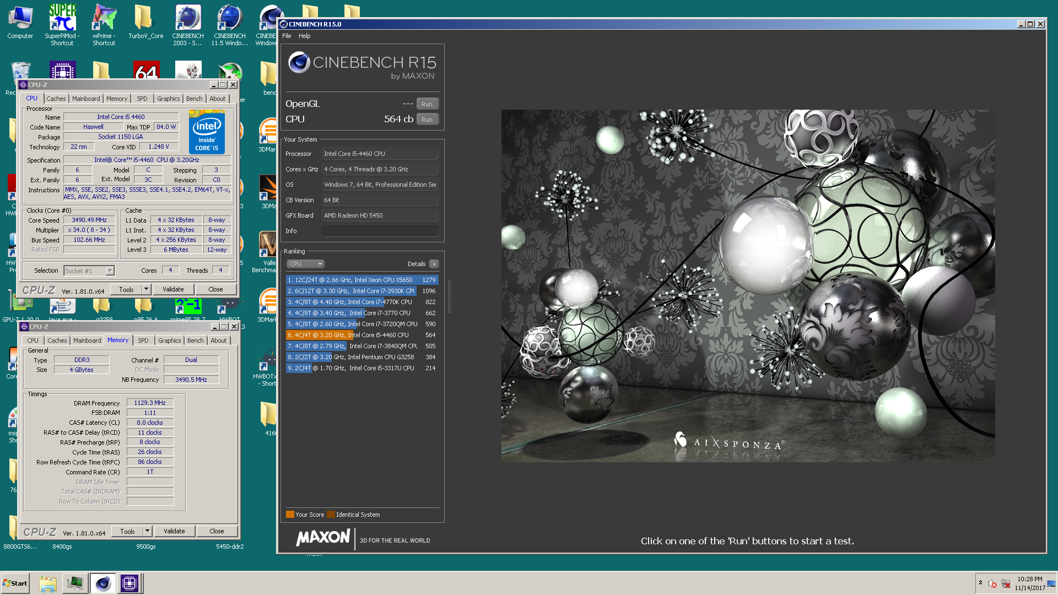Open the Help menu in Cinebench

[305, 36]
